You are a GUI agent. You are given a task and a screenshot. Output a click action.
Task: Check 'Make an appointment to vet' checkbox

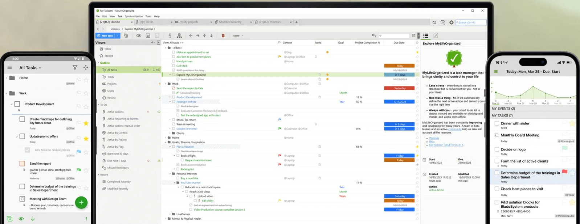(x=173, y=52)
